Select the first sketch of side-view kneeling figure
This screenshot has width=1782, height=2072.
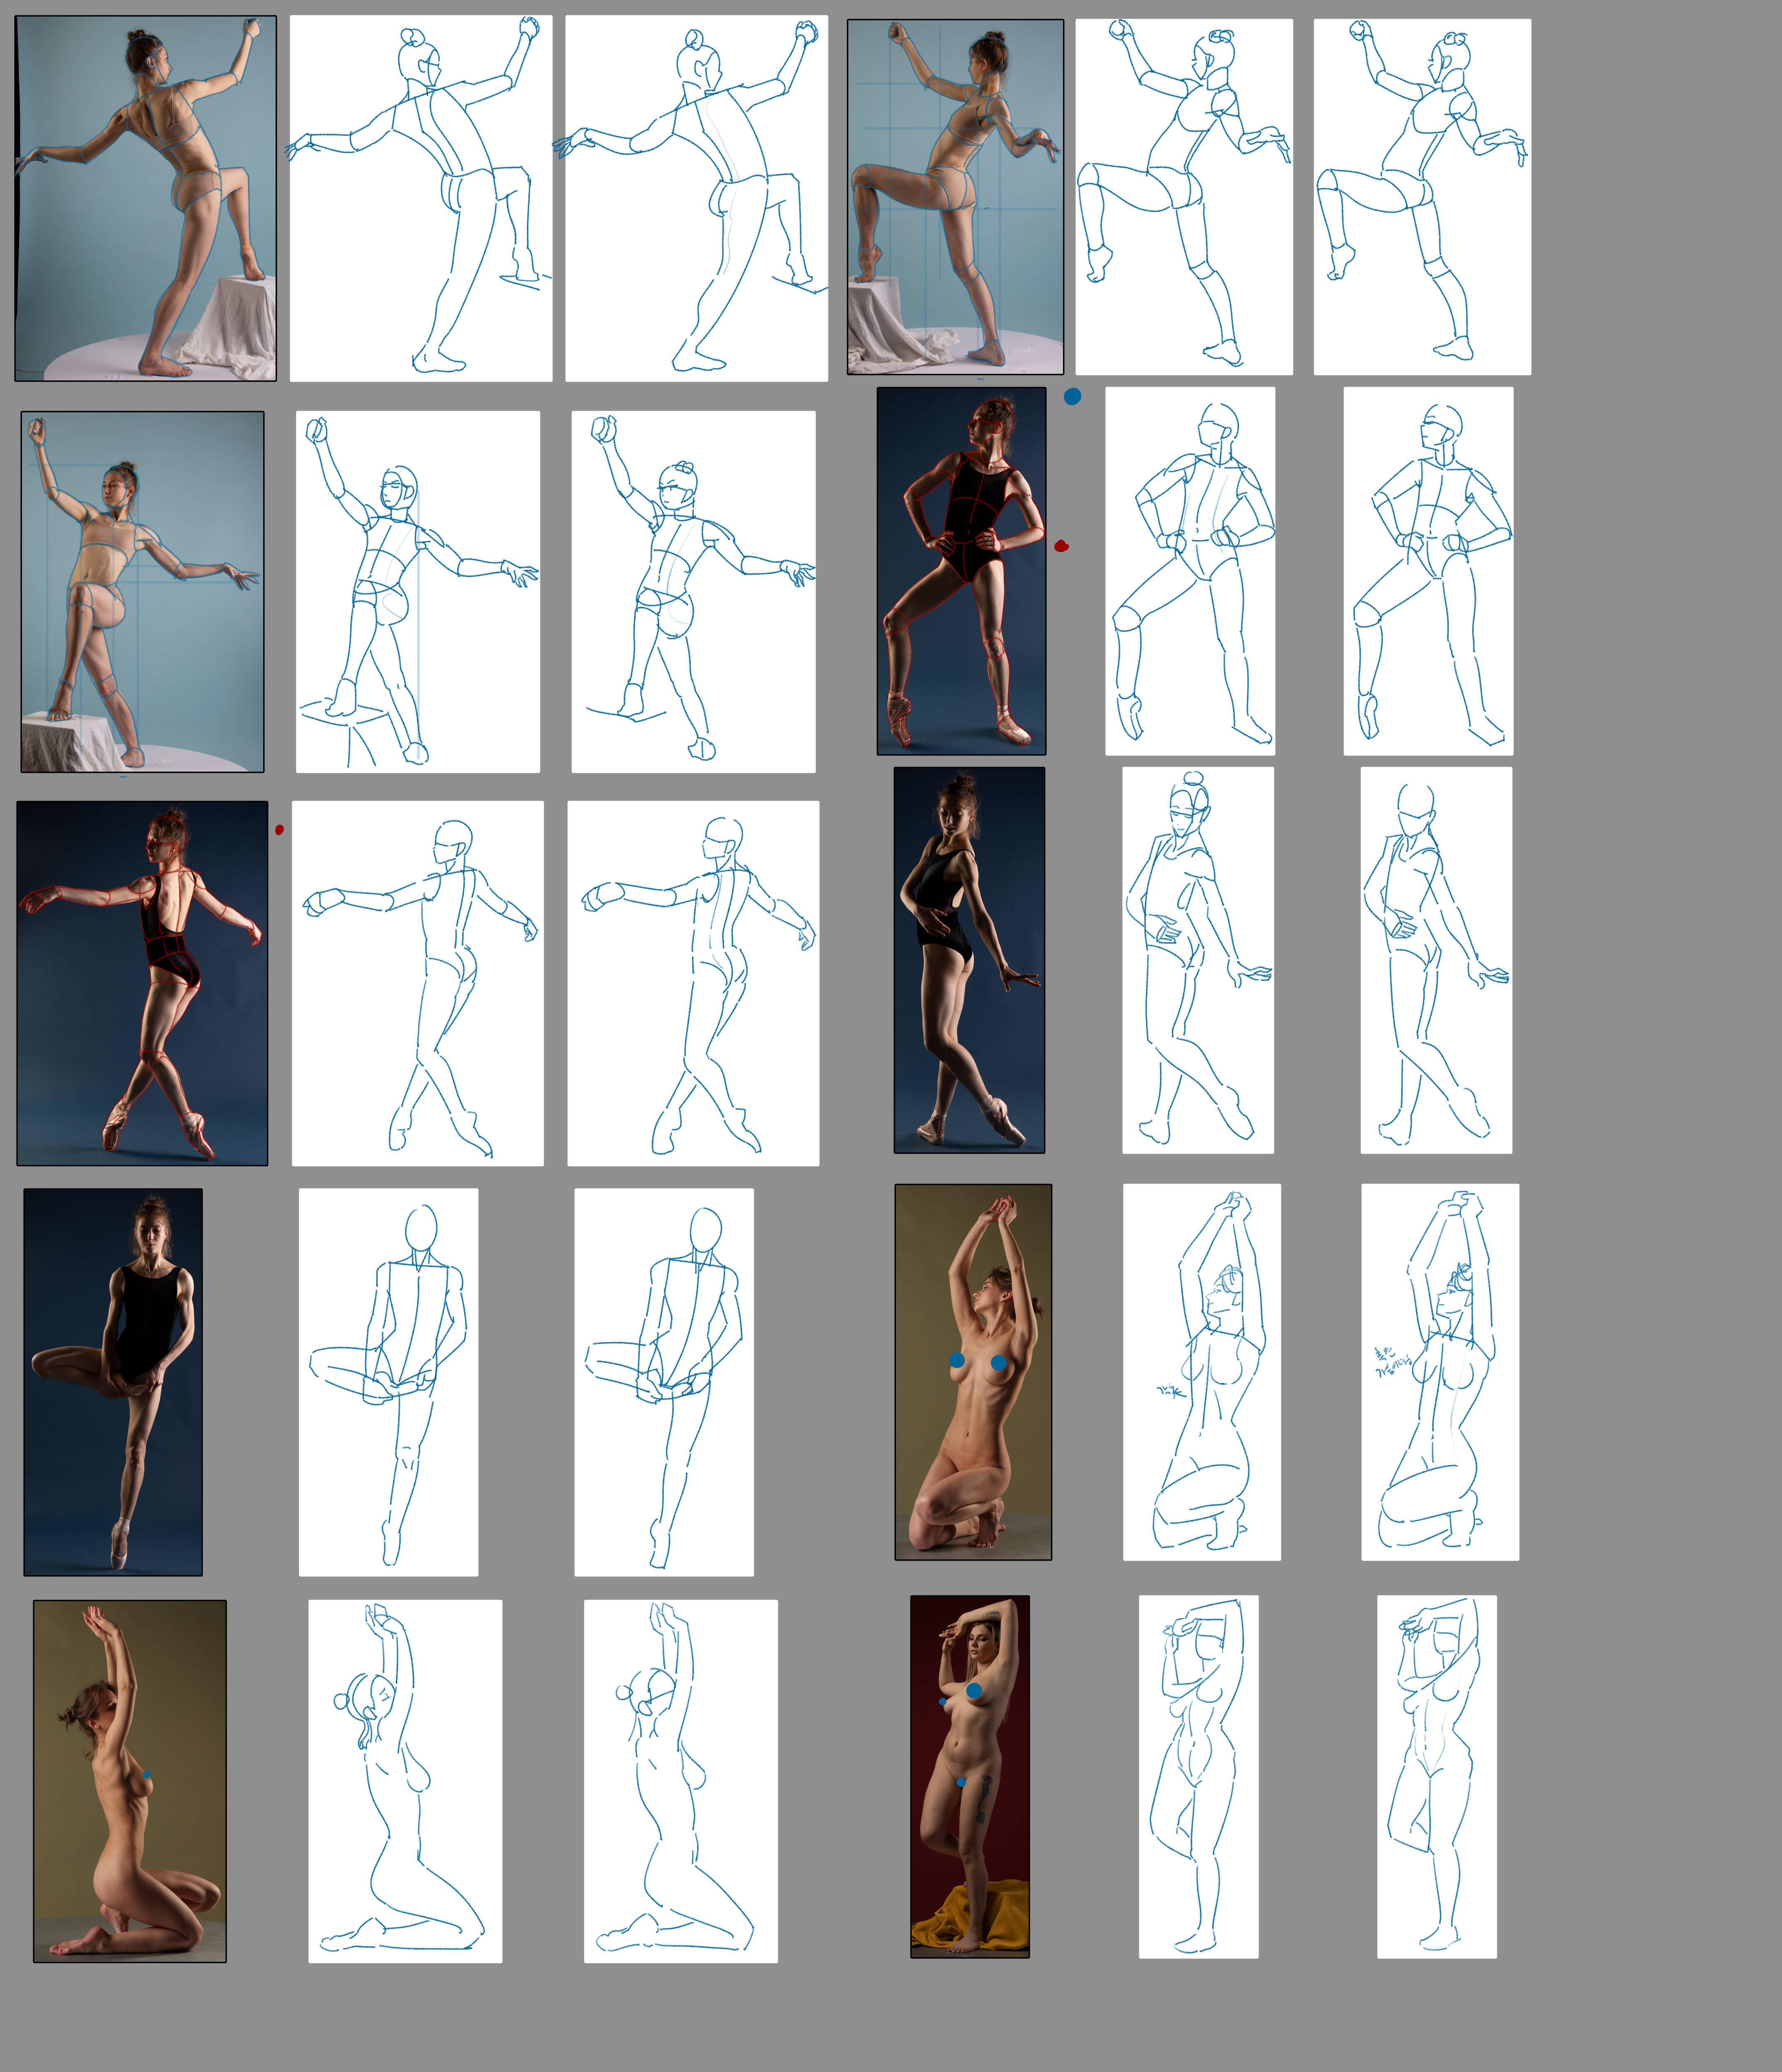tap(405, 1781)
